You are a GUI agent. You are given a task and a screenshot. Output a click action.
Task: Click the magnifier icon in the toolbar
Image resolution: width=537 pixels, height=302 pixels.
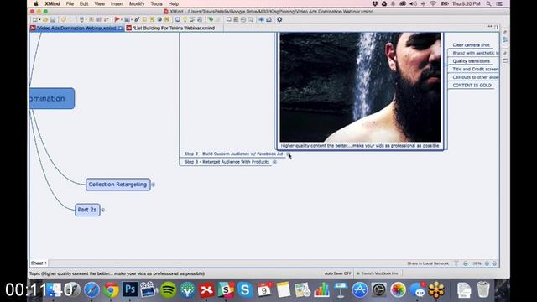point(251,20)
